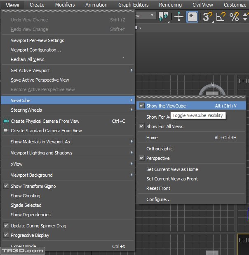
Task: Uncheck Show the ViewCube
Action: pyautogui.click(x=166, y=106)
